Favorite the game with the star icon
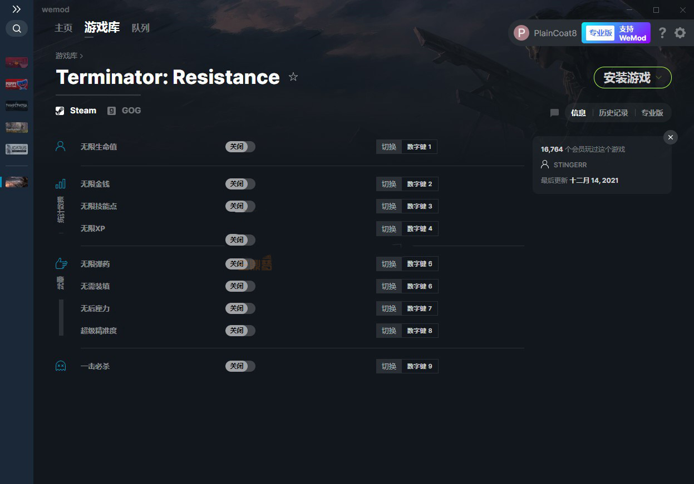This screenshot has height=484, width=694. [293, 77]
